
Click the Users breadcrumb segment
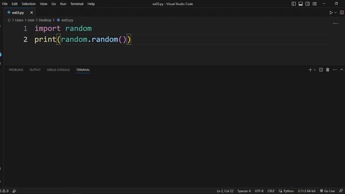coord(19,20)
